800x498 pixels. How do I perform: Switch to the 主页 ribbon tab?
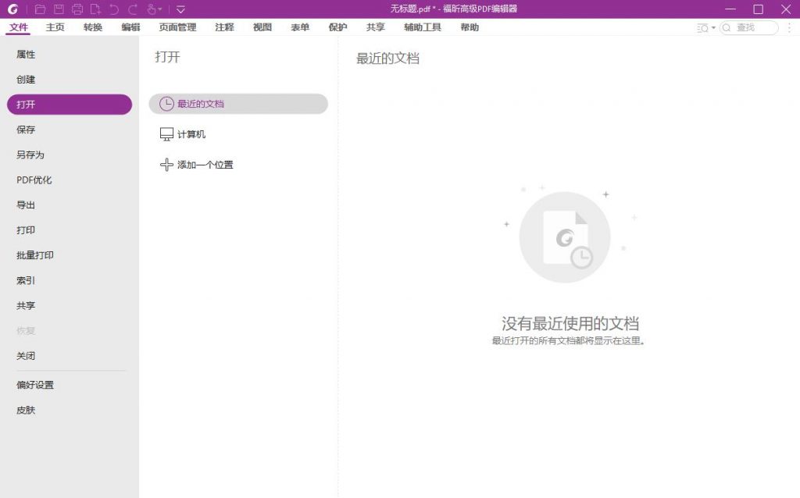54,27
